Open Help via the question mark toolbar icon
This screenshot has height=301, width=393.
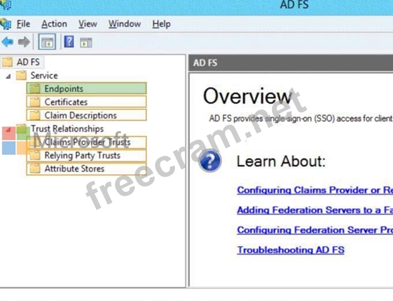[69, 41]
